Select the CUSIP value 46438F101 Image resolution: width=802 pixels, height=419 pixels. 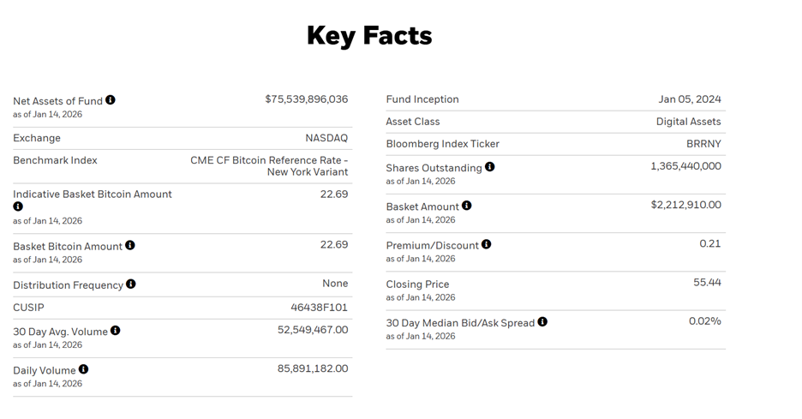pos(320,308)
